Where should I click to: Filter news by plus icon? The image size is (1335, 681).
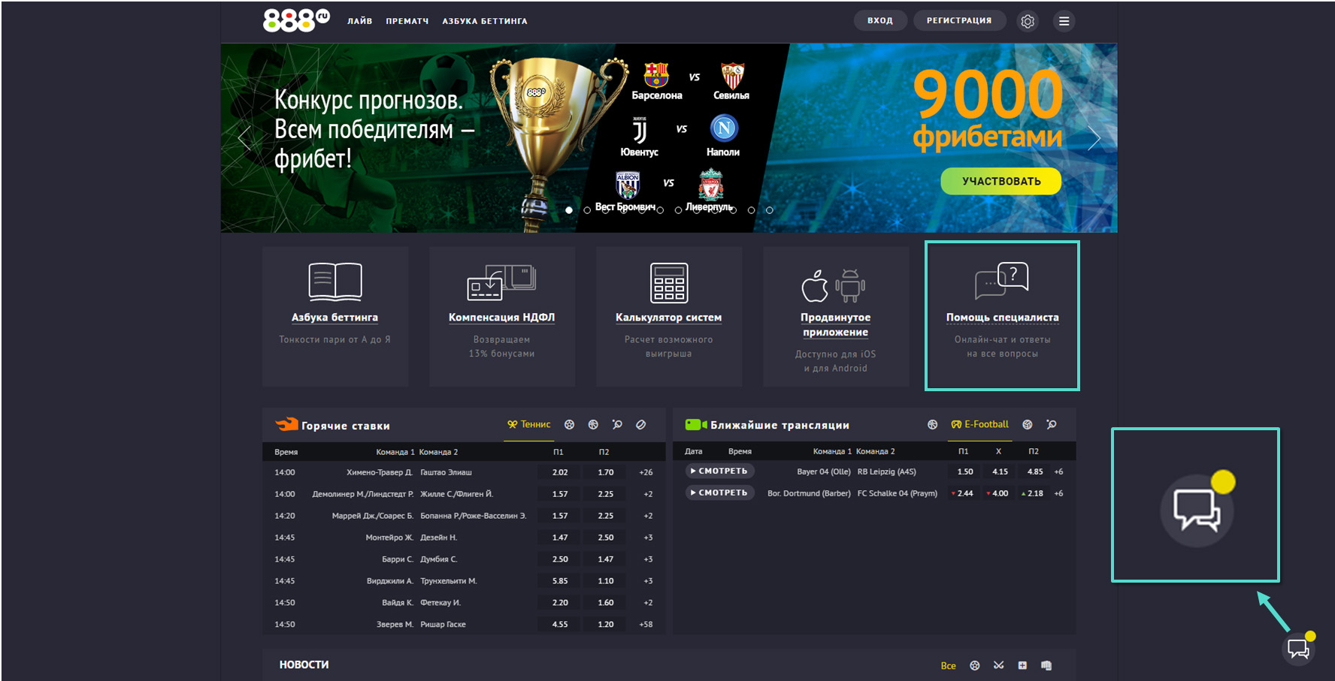pyautogui.click(x=1022, y=665)
